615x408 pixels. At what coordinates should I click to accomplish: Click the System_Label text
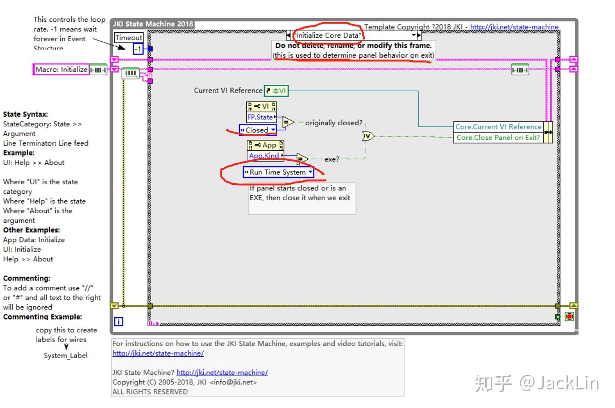66,355
